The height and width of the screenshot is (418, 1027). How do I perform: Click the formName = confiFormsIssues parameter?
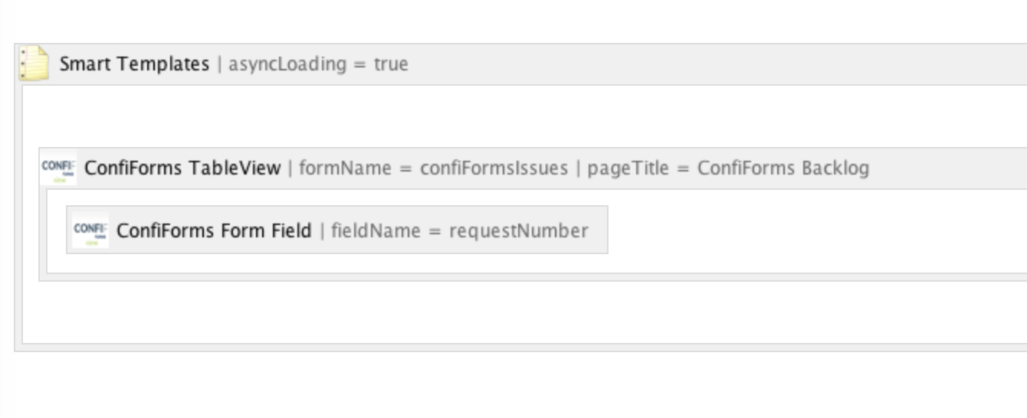(433, 168)
